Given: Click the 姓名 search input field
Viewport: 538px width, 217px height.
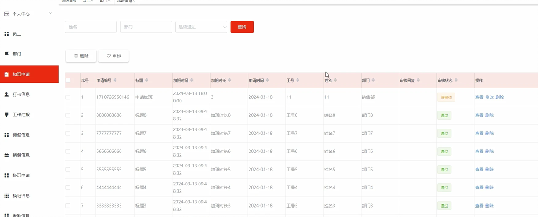Looking at the screenshot, I should [91, 27].
